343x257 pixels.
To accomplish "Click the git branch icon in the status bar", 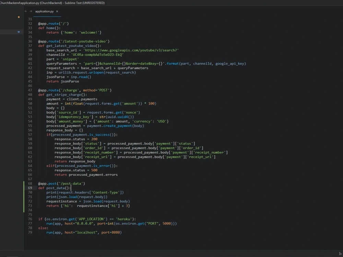I will click(x=340, y=254).
